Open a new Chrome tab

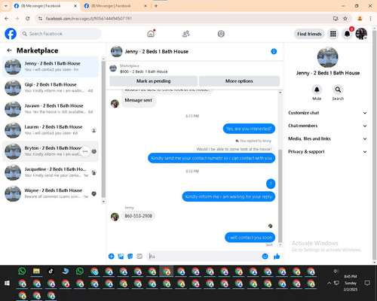tap(156, 6)
